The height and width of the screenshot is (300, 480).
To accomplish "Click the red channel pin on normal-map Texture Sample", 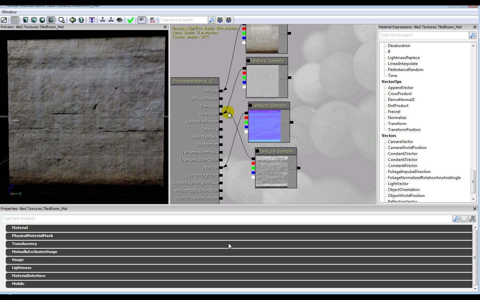I will (246, 118).
